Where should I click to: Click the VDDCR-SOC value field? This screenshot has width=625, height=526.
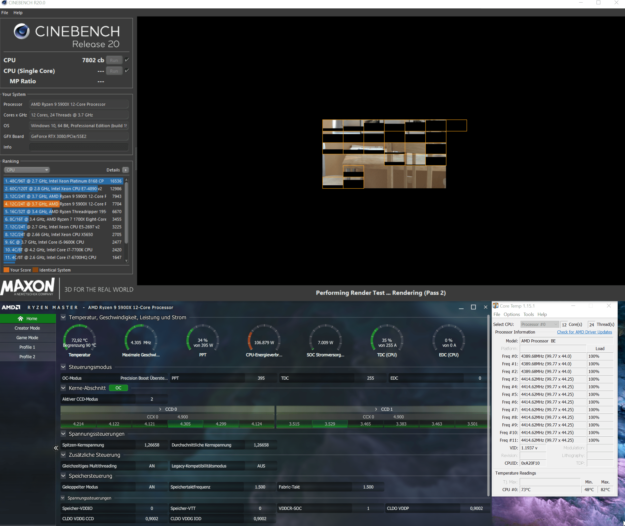pos(368,508)
